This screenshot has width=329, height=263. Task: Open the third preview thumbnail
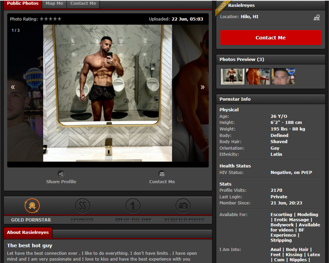(x=283, y=76)
